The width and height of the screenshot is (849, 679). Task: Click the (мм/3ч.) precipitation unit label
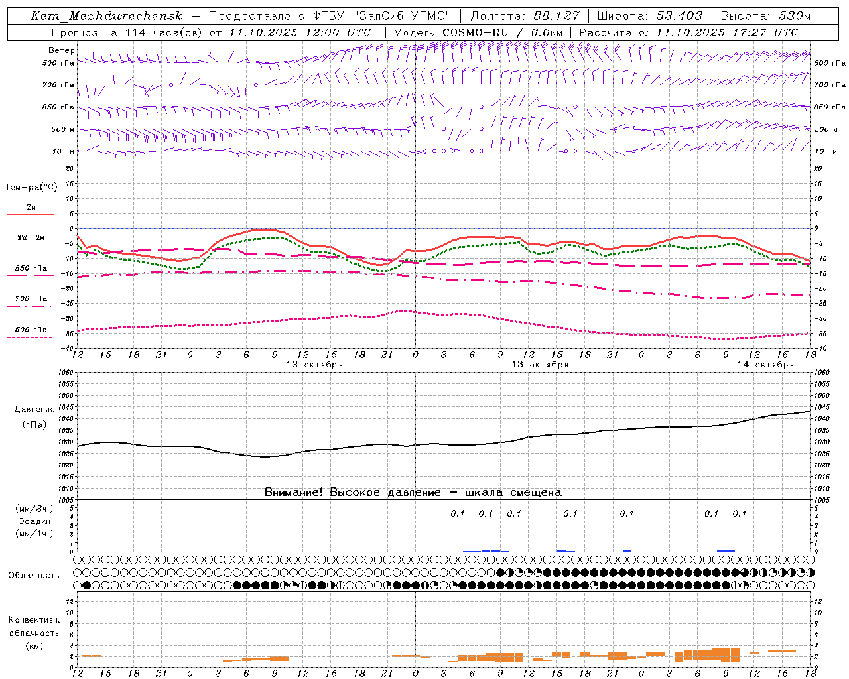click(34, 509)
